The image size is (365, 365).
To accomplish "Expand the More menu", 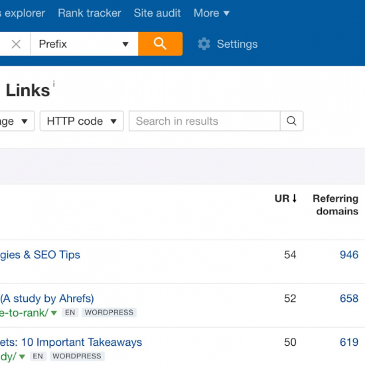I will tap(211, 13).
